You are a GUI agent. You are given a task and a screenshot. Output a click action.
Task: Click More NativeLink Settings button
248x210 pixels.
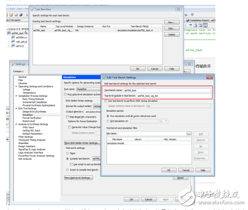click(78, 178)
